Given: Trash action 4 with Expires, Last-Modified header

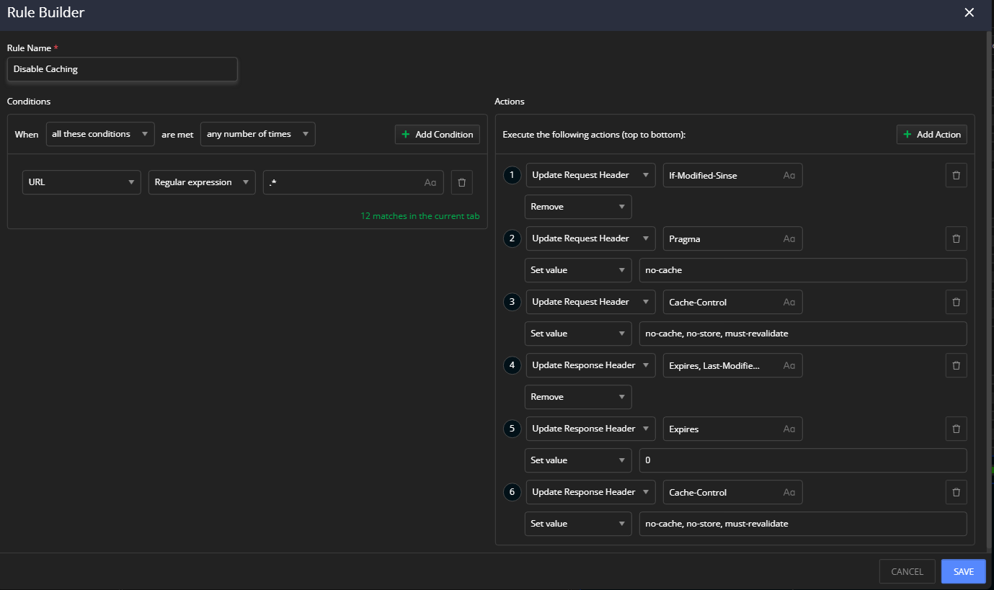Looking at the screenshot, I should point(956,365).
